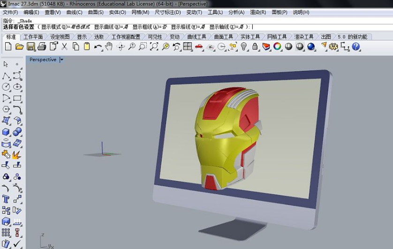This screenshot has width=393, height=249.
Task: Change 显示模式(D) shading mode option
Action: click(66, 27)
